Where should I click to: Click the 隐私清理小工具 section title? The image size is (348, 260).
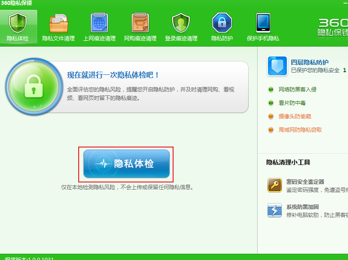(288, 162)
